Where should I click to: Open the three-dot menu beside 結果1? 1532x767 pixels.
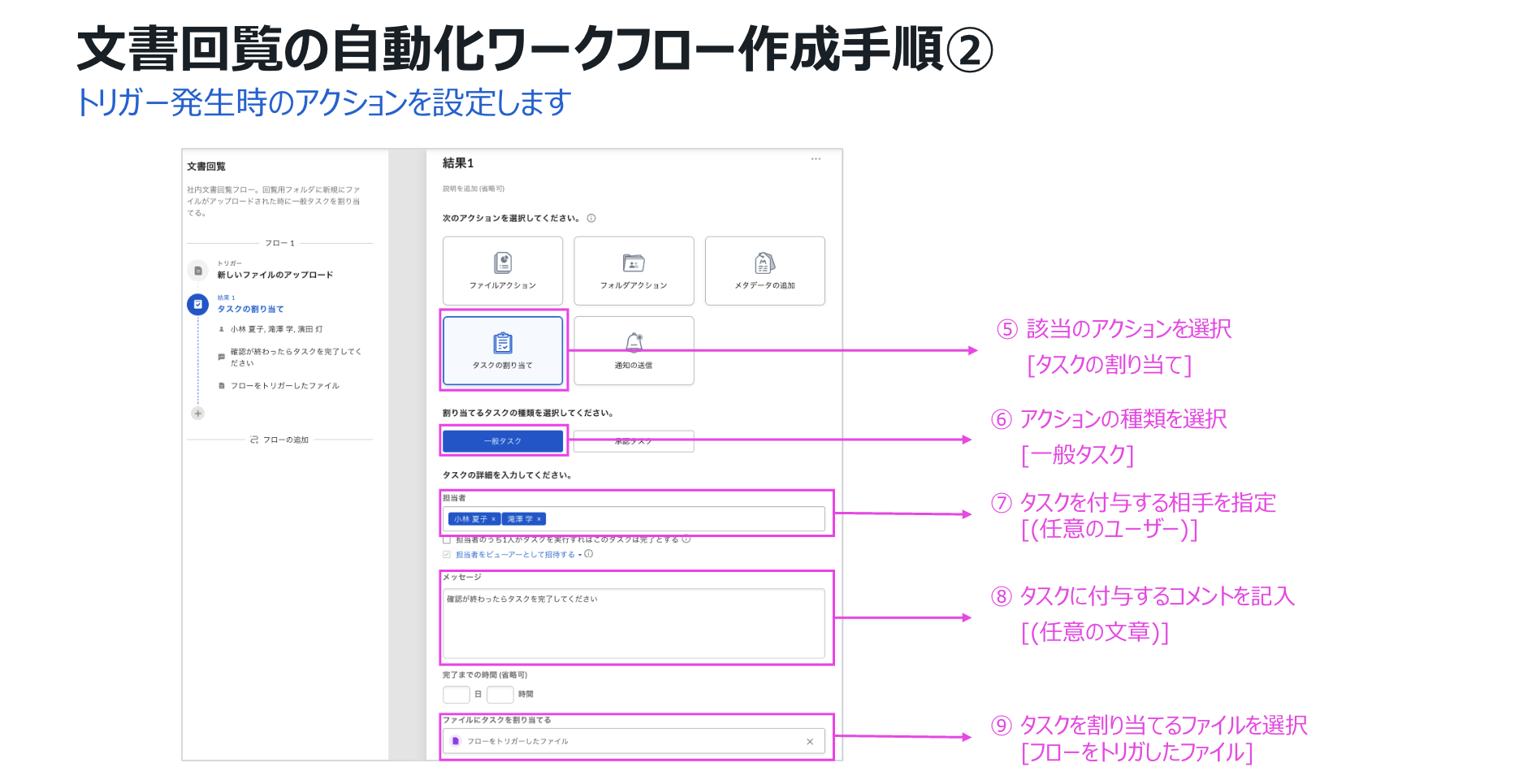tap(816, 159)
